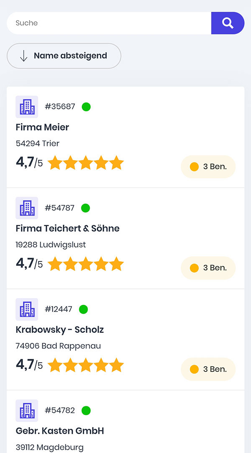Click the green status dot beside #54787
251x453 pixels.
pyautogui.click(x=85, y=208)
